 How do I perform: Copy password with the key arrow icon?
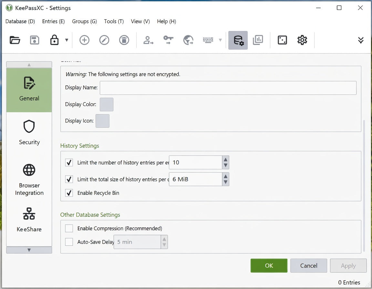(168, 40)
